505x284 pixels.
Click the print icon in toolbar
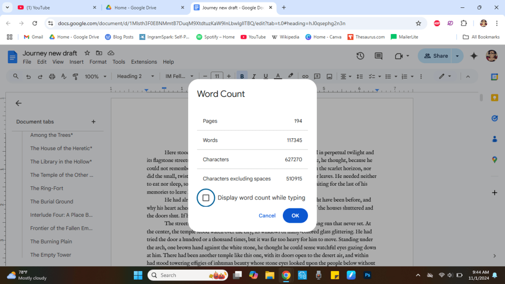click(52, 76)
